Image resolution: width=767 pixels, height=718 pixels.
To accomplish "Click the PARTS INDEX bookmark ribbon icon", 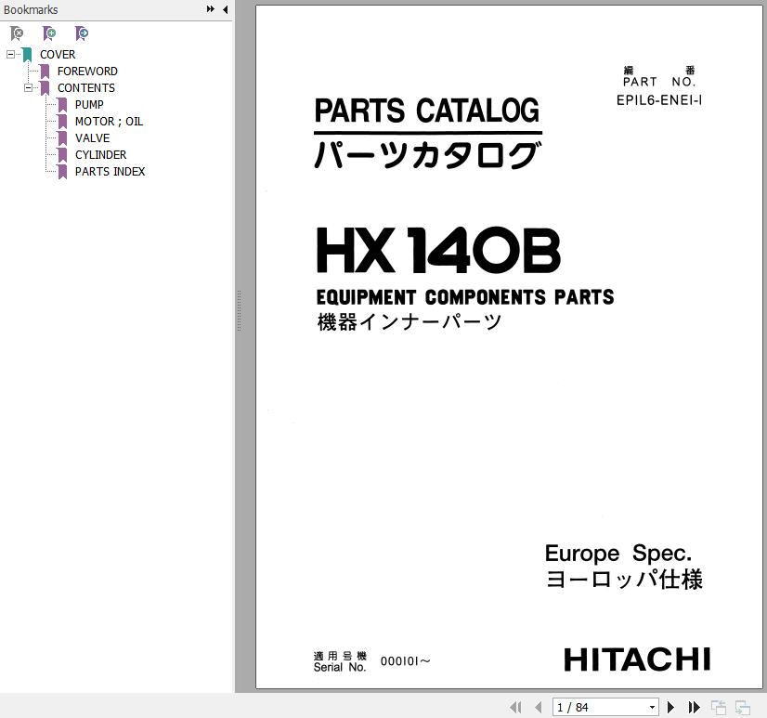I will coord(62,172).
